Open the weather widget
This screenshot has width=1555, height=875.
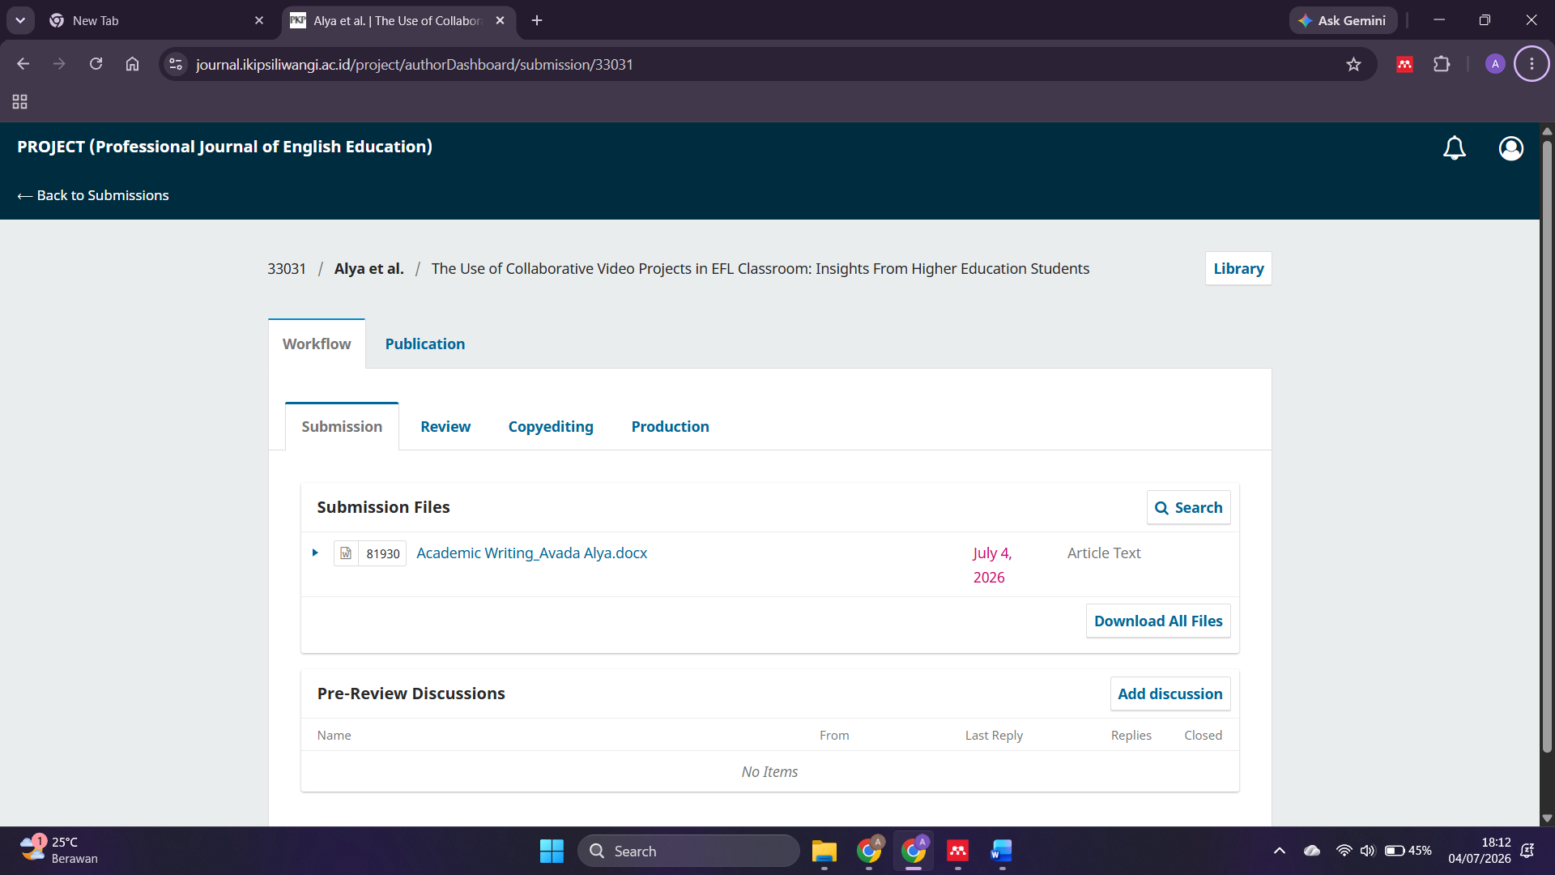click(x=58, y=851)
